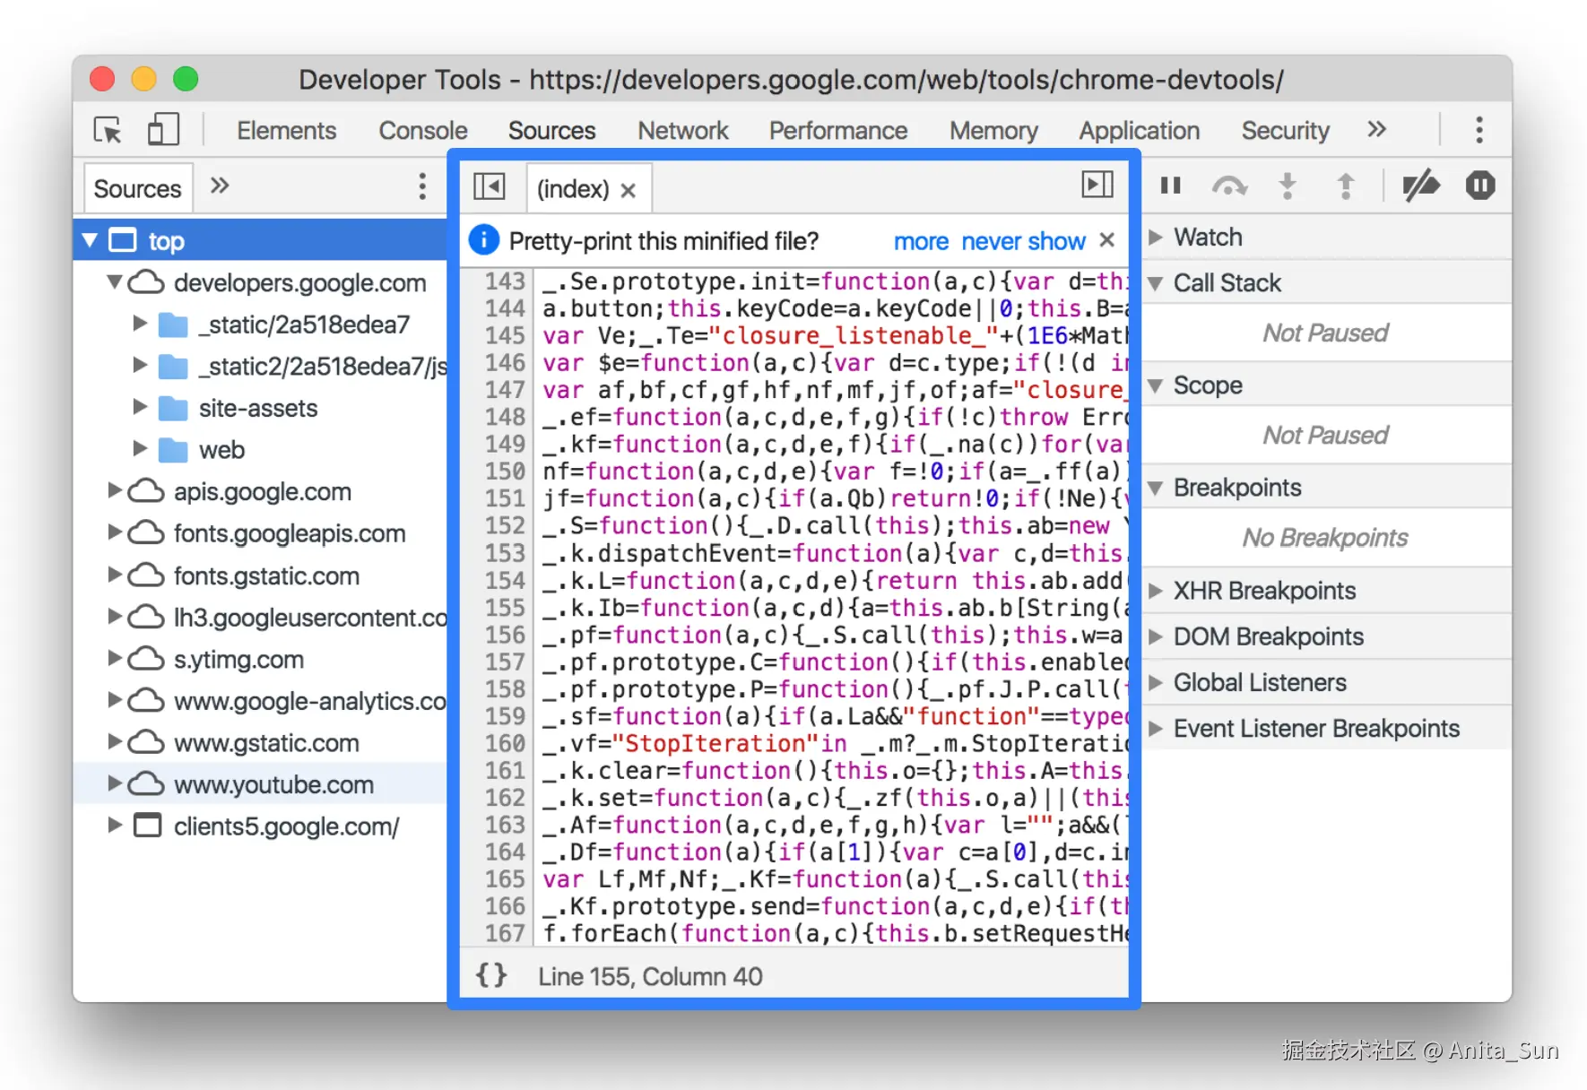Select the www.youtube.com cloud icon

(x=146, y=784)
